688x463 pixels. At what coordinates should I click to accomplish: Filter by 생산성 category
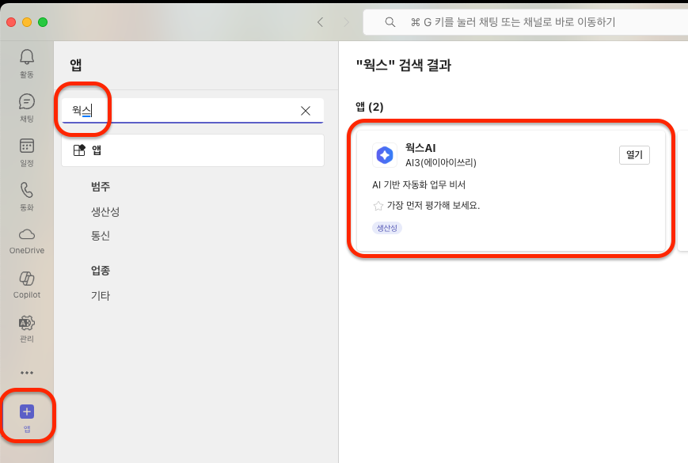105,212
